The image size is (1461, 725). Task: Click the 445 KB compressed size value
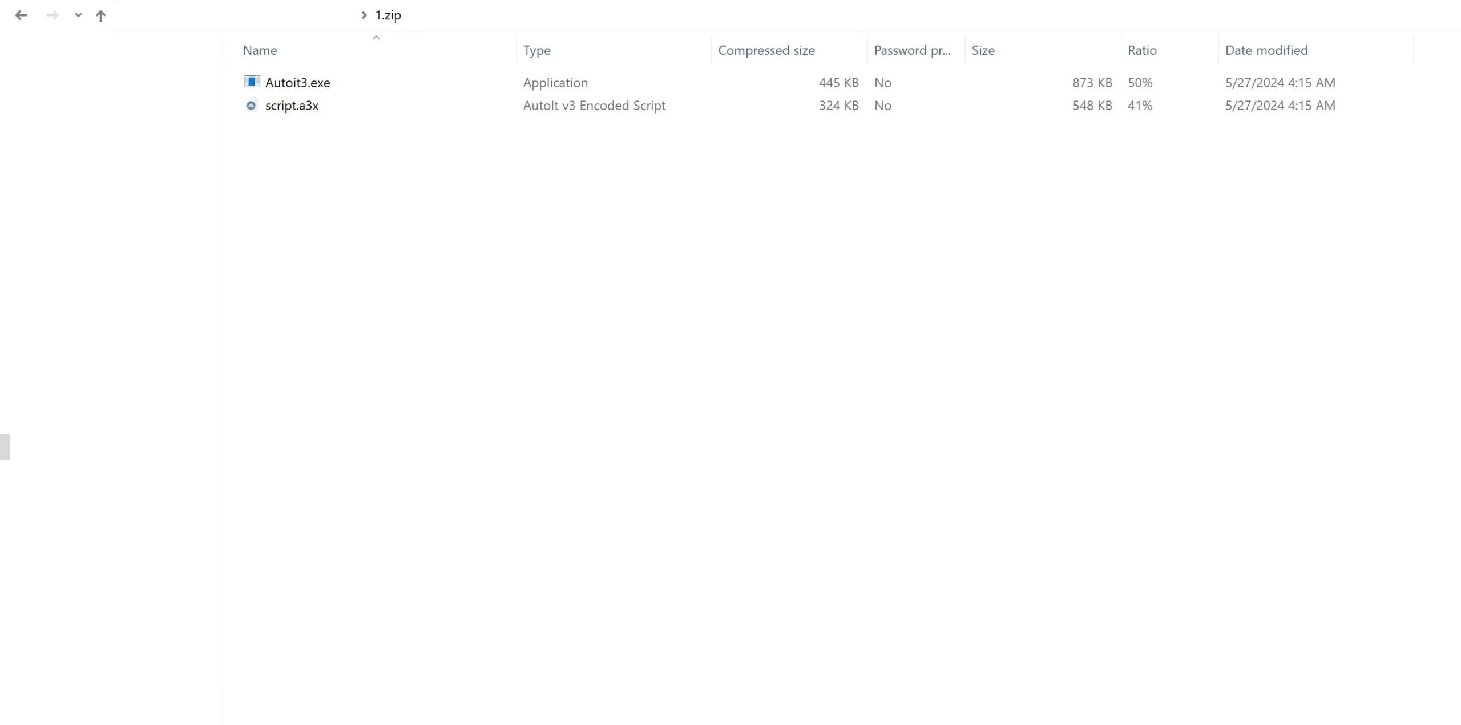838,83
